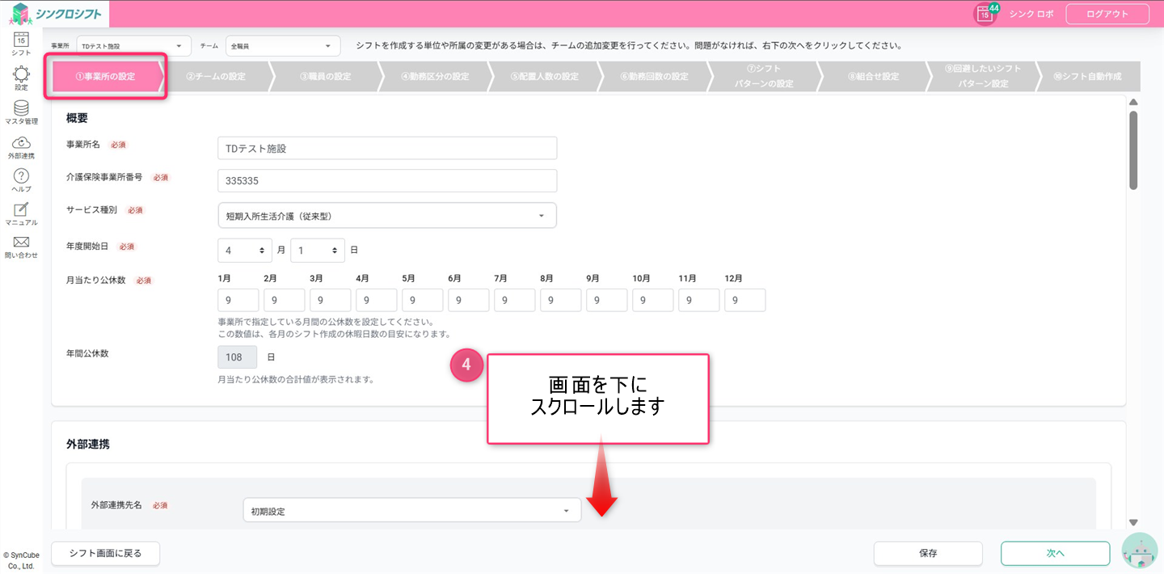Click the Settings (設定) gear icon
The height and width of the screenshot is (574, 1164).
point(21,78)
